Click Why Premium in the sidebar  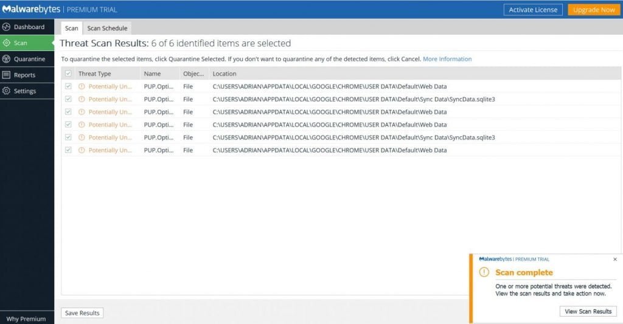point(26,319)
